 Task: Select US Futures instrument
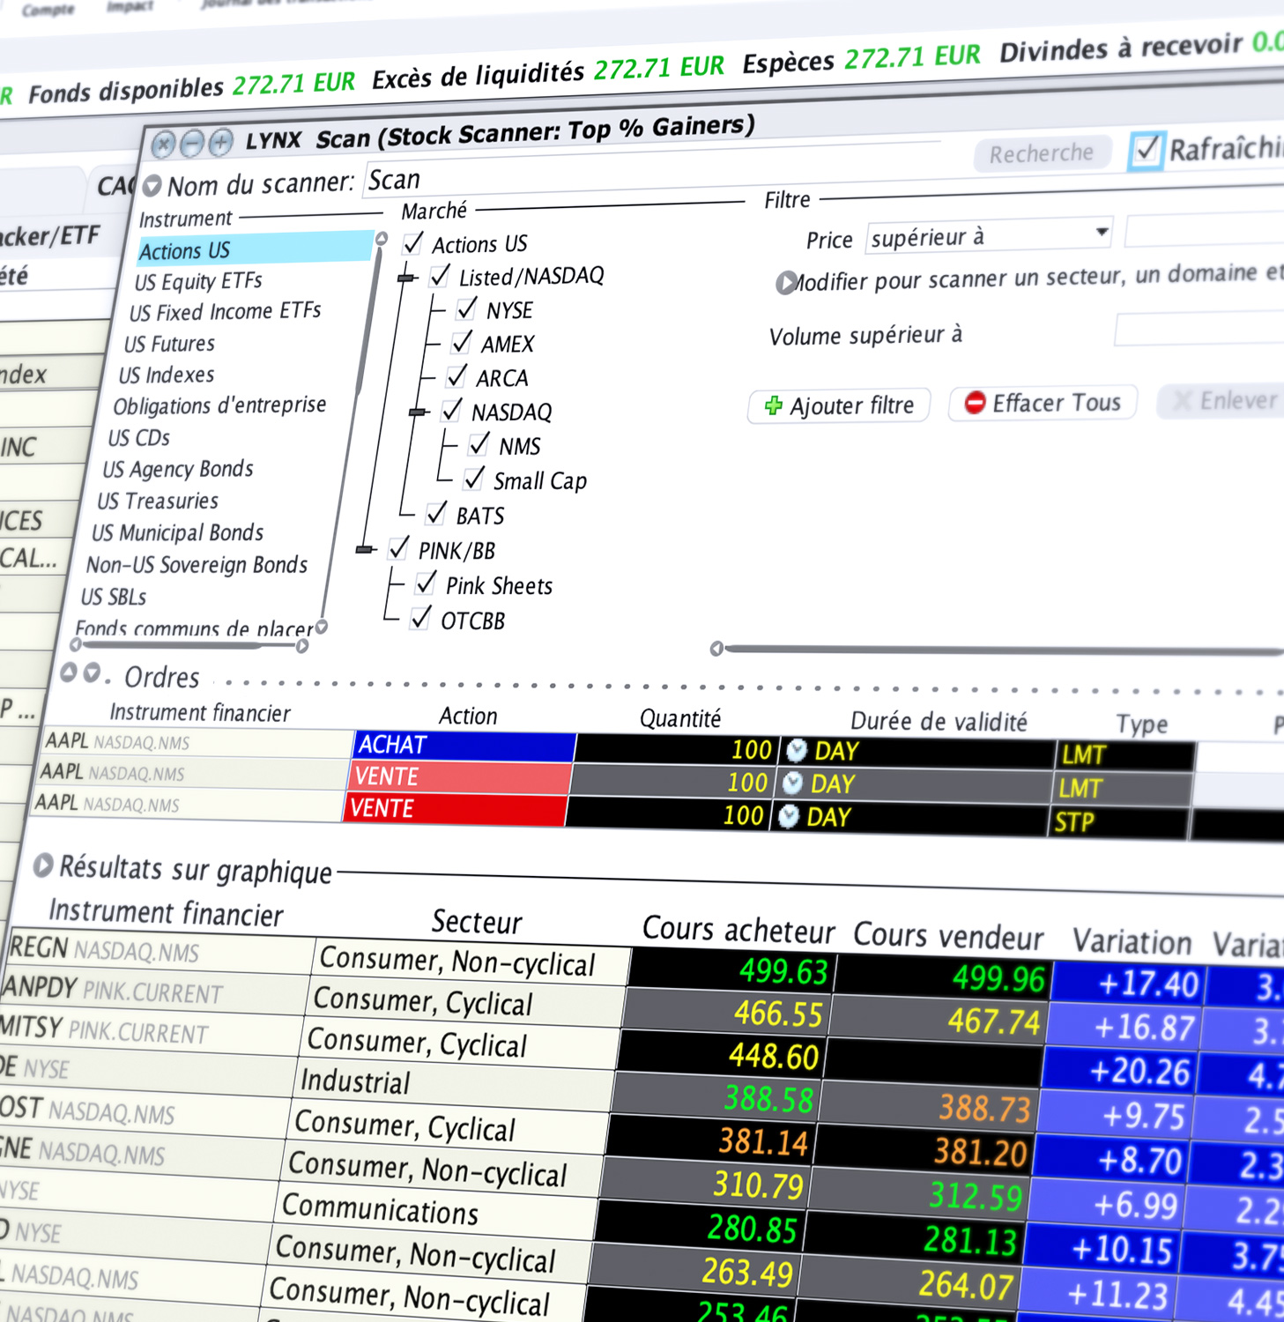(170, 344)
